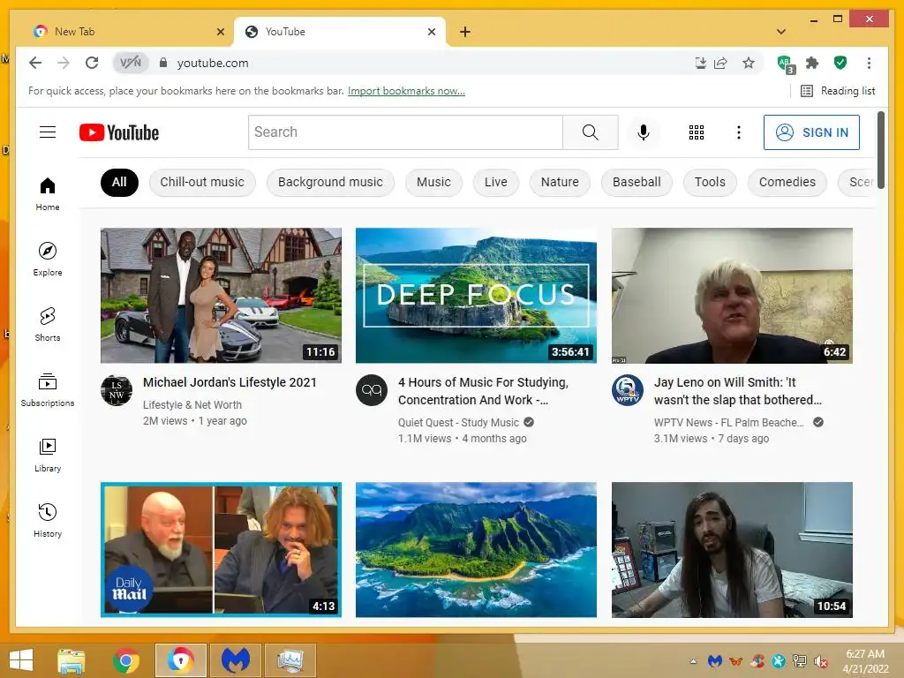Image resolution: width=904 pixels, height=678 pixels.
Task: Go back with the browser back arrow
Action: tap(35, 63)
